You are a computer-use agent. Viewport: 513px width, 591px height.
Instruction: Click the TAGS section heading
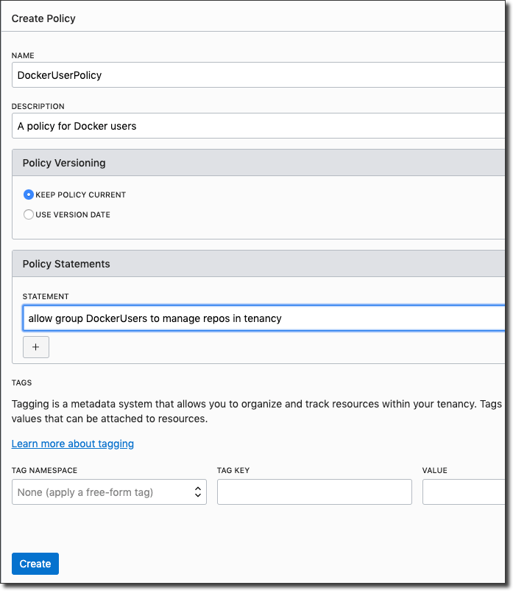click(22, 383)
